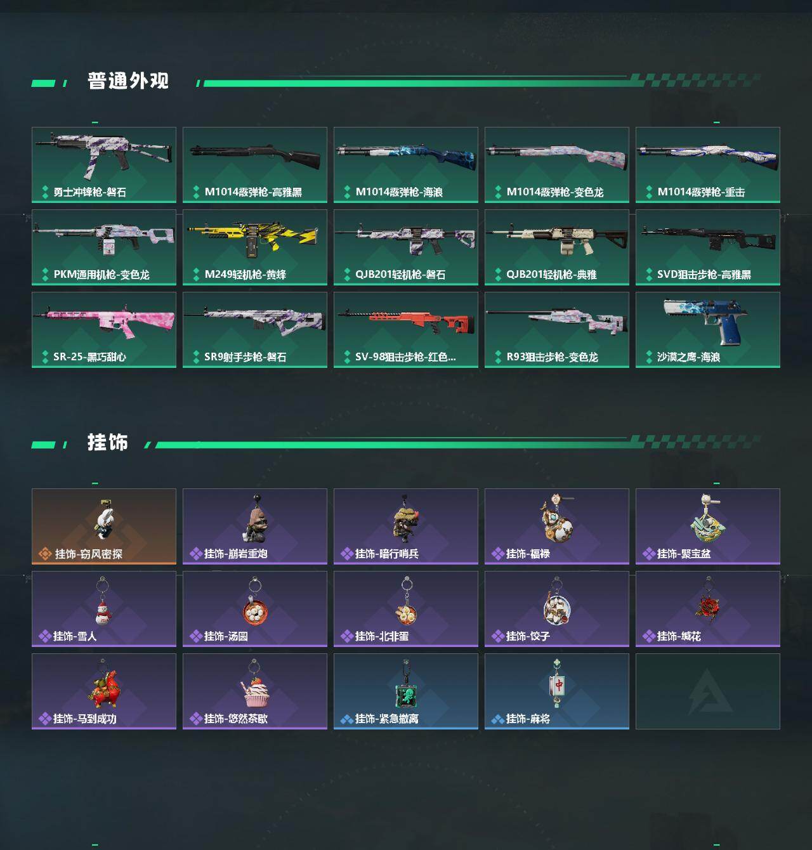812x850 pixels.
Task: Click the empty placeholder slot with logo
Action: coord(708,691)
